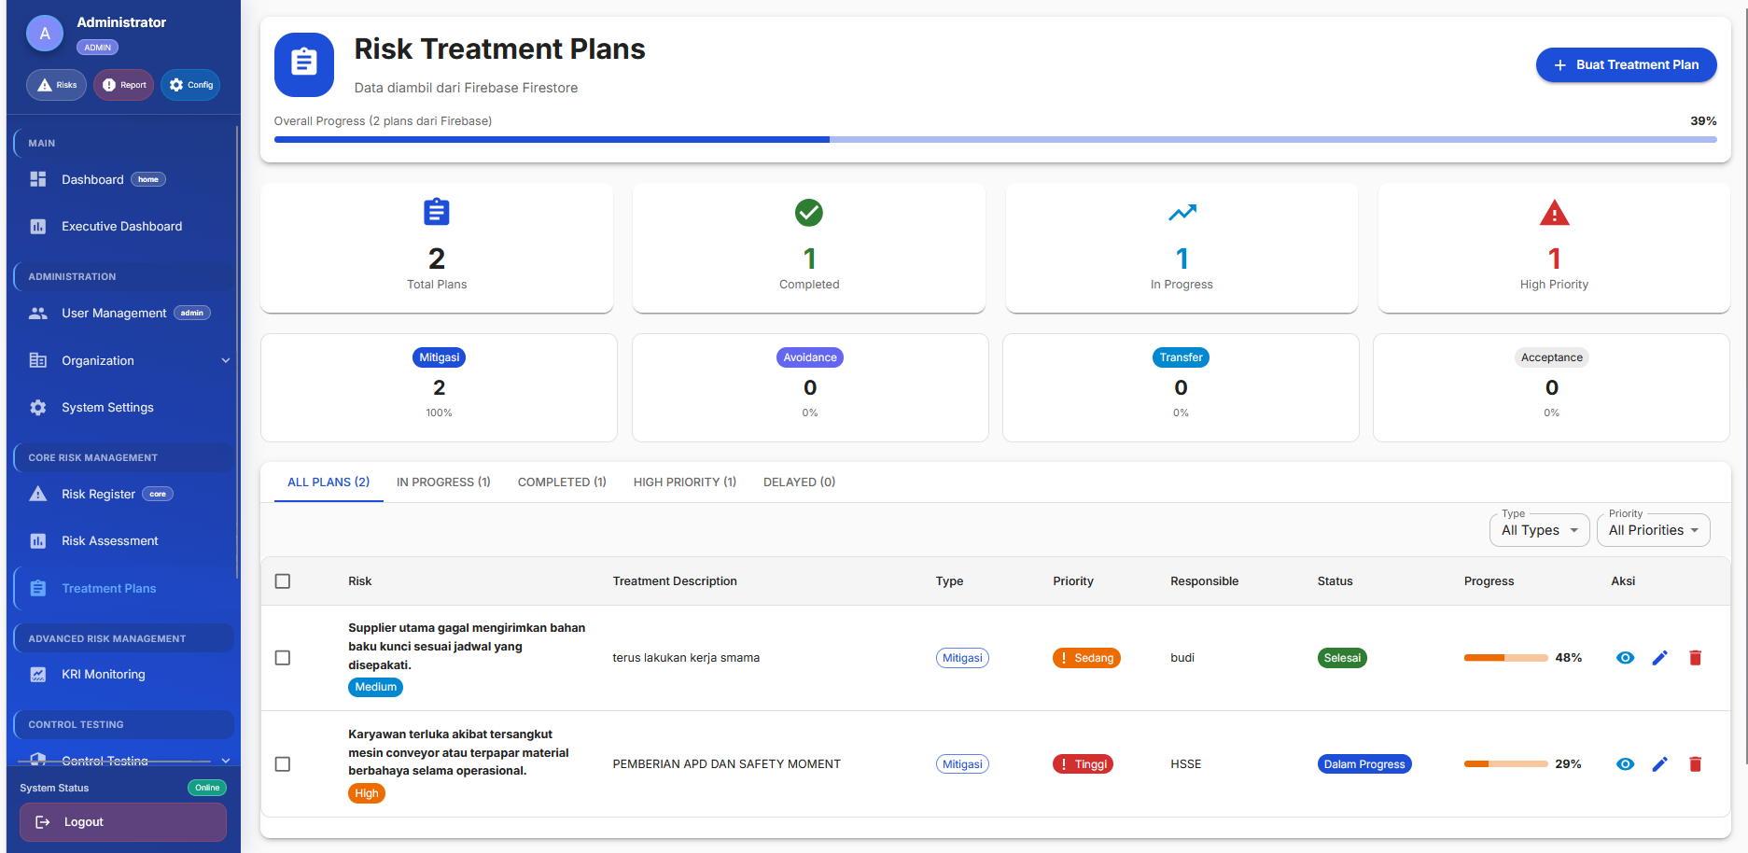1748x853 pixels.
Task: Tick the select-all checkbox in table header
Action: 283,581
